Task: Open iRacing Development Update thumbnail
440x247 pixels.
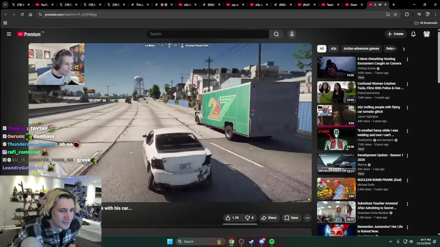Action: tap(336, 164)
